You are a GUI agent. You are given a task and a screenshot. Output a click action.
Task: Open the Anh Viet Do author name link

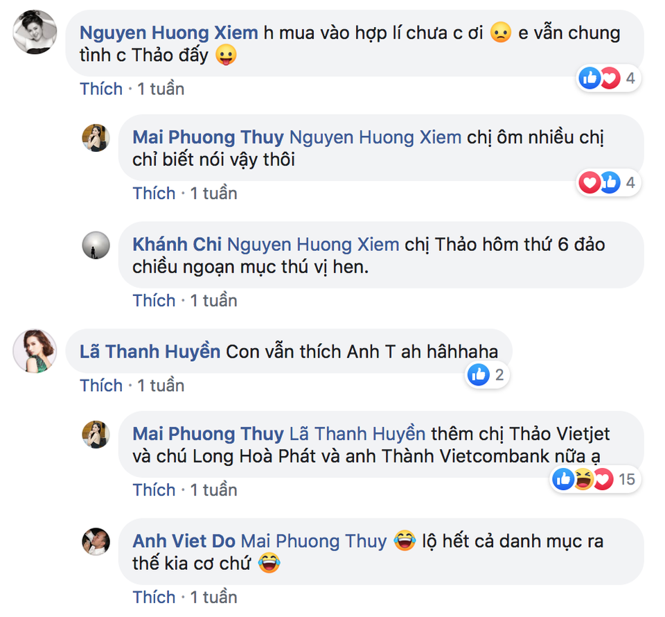(184, 541)
